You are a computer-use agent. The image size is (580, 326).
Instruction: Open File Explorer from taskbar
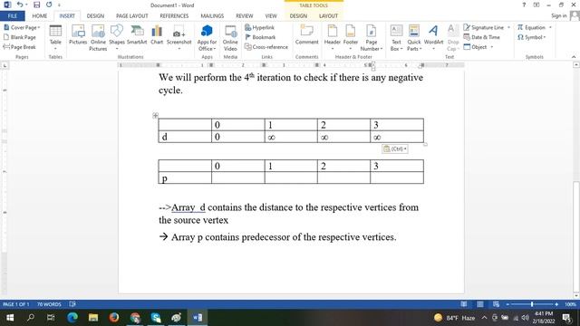(93, 318)
